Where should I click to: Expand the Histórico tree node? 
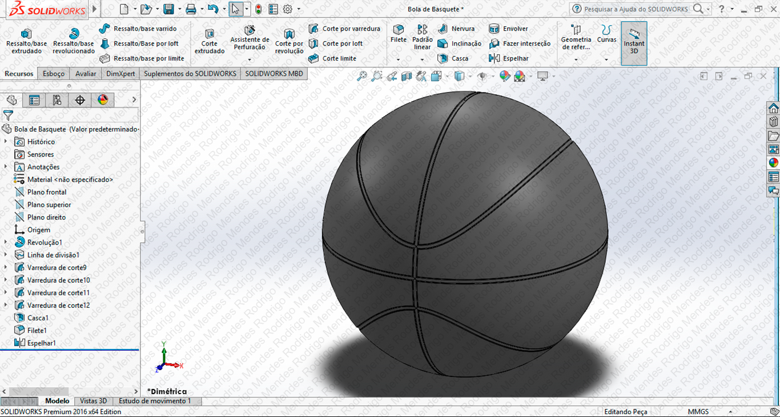click(x=6, y=142)
